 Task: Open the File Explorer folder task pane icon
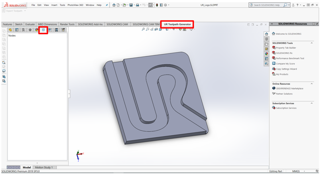[x=266, y=44]
